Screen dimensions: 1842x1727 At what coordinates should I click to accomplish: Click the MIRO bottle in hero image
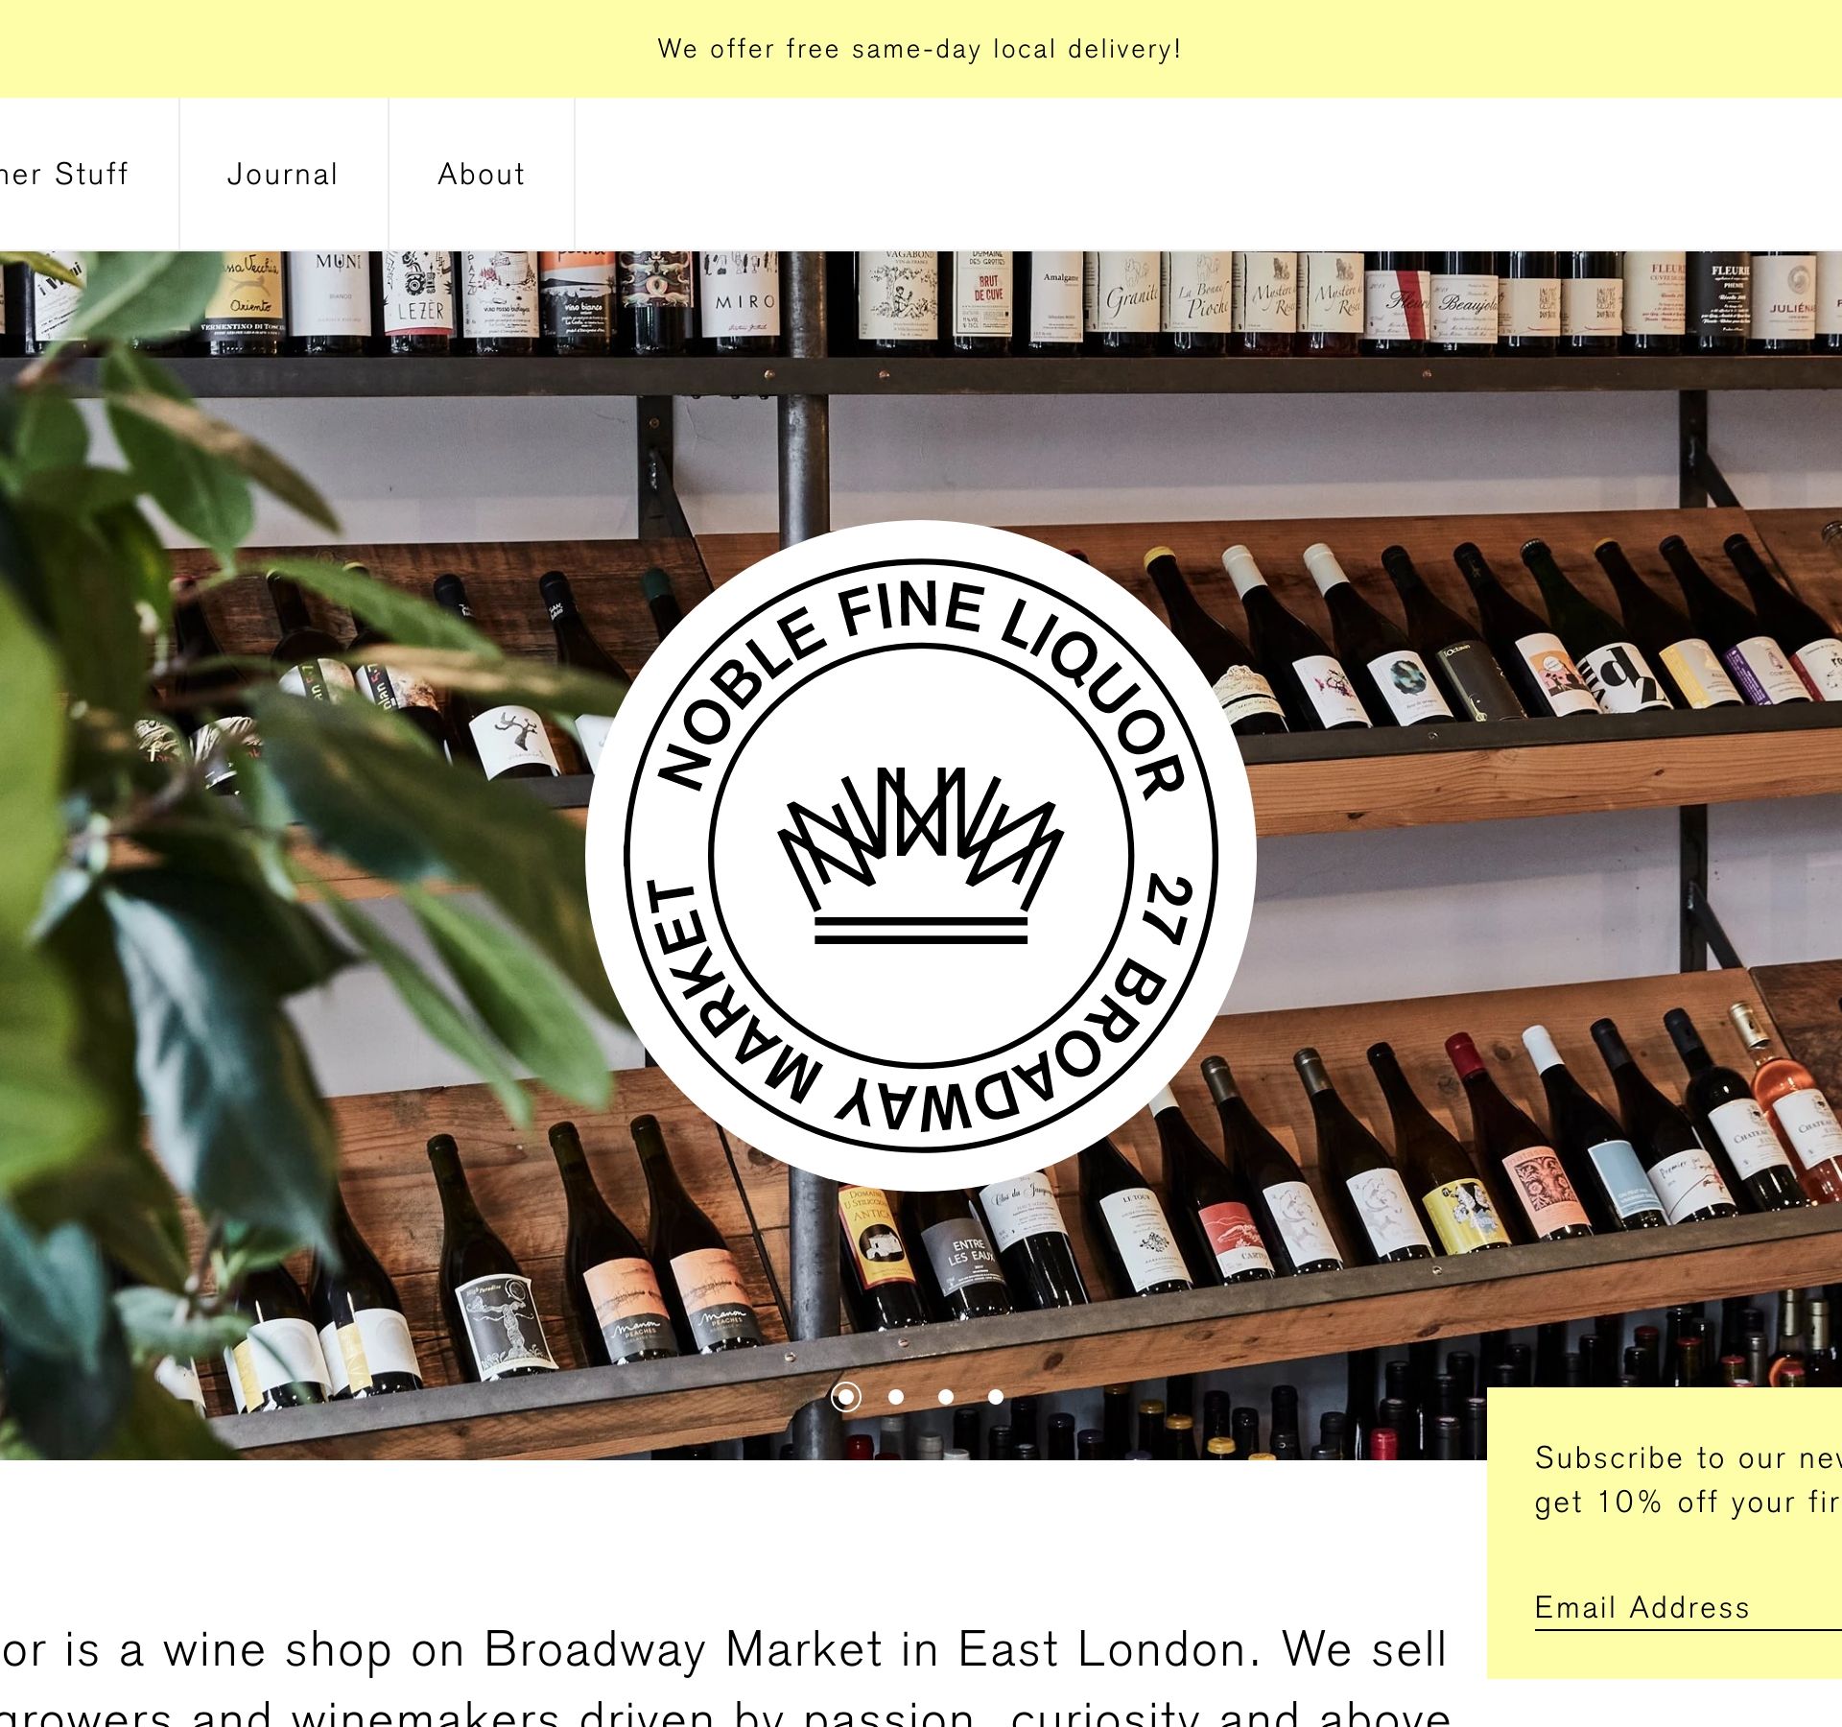coord(741,299)
